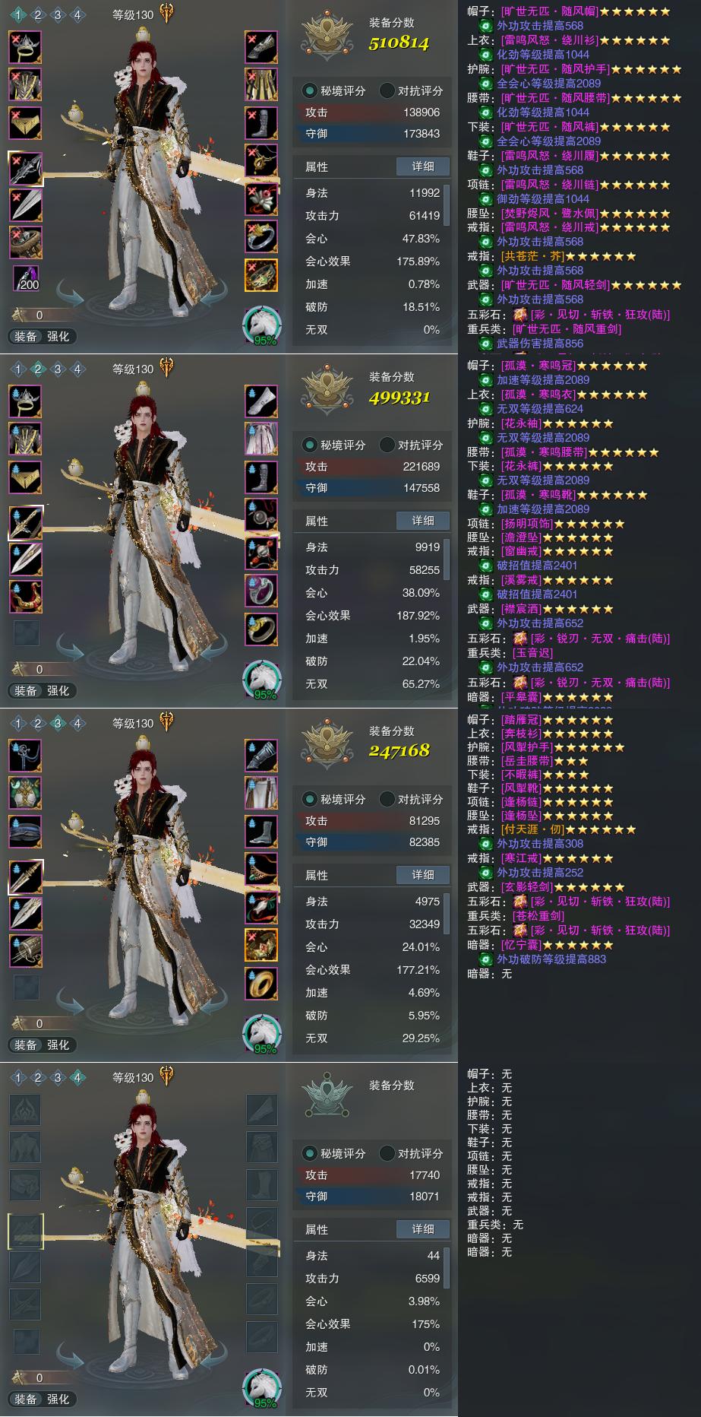Select the helmet slot in the 510814 score panel
Screen dimensions: 701x1417
click(x=26, y=49)
